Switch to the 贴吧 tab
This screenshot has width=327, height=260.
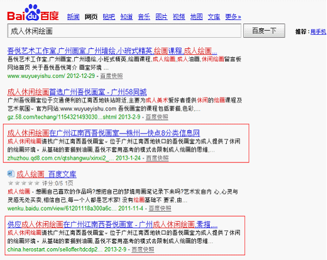click(x=109, y=17)
